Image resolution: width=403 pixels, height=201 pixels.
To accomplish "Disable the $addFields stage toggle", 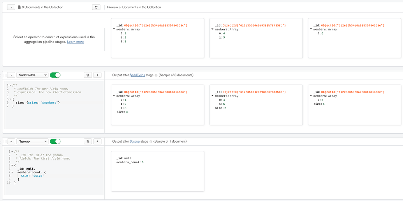I will (55, 75).
